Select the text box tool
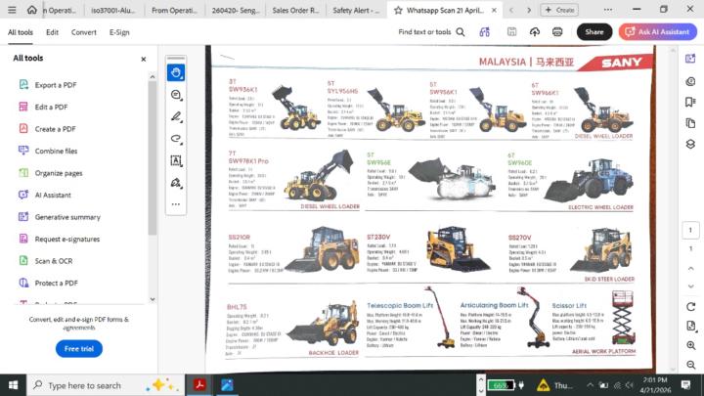 (176, 160)
